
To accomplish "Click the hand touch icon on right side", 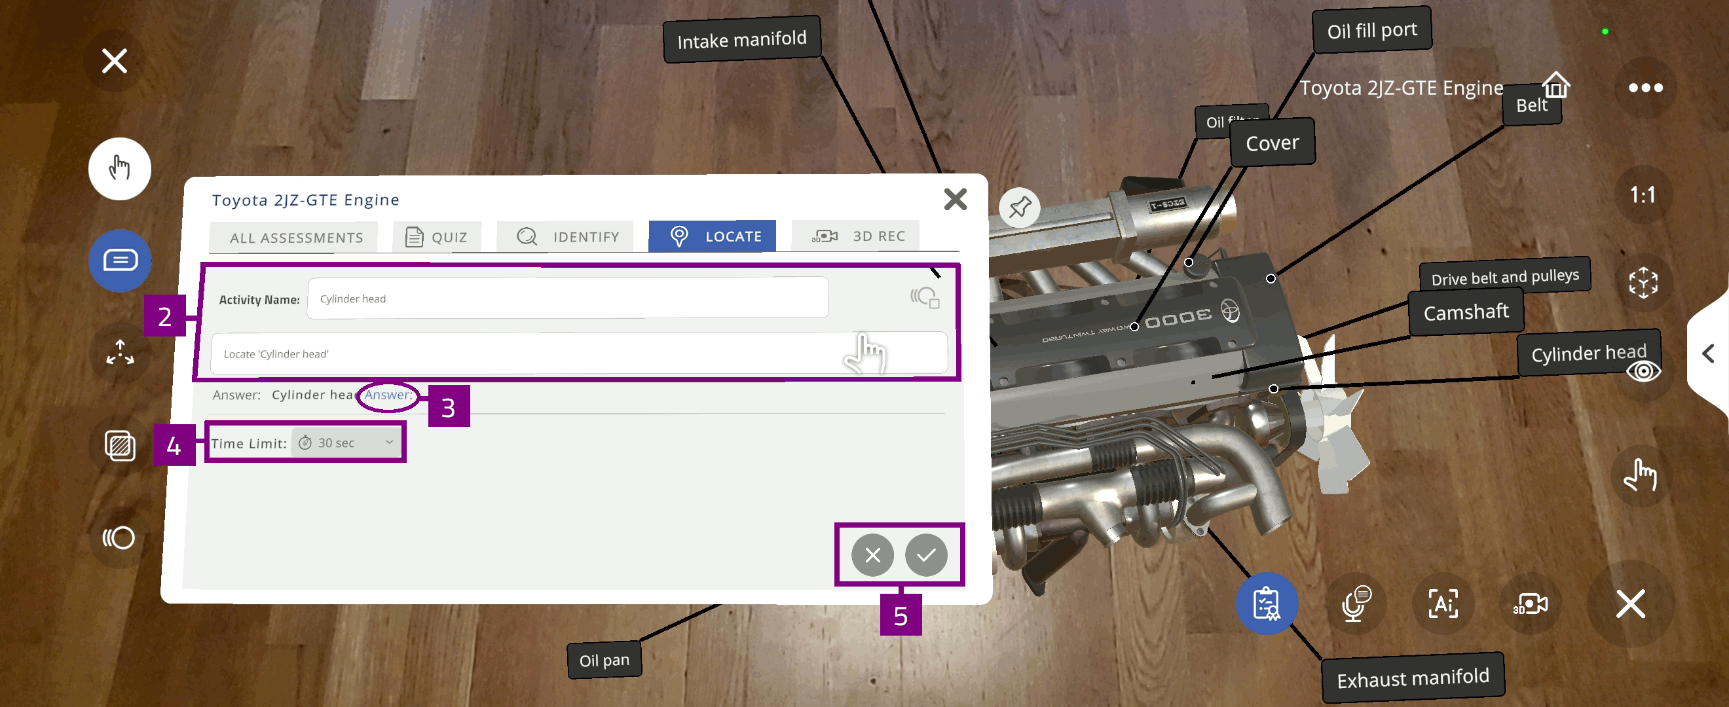I will 1641,475.
